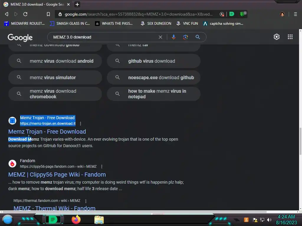Image resolution: width=302 pixels, height=226 pixels.
Task: Click the Memz Trojan result favicon
Action: pos(12,121)
